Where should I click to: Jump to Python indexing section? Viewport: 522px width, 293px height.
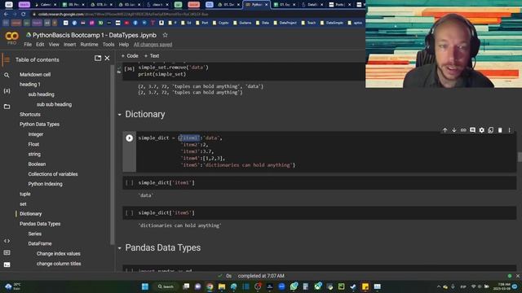click(x=46, y=184)
